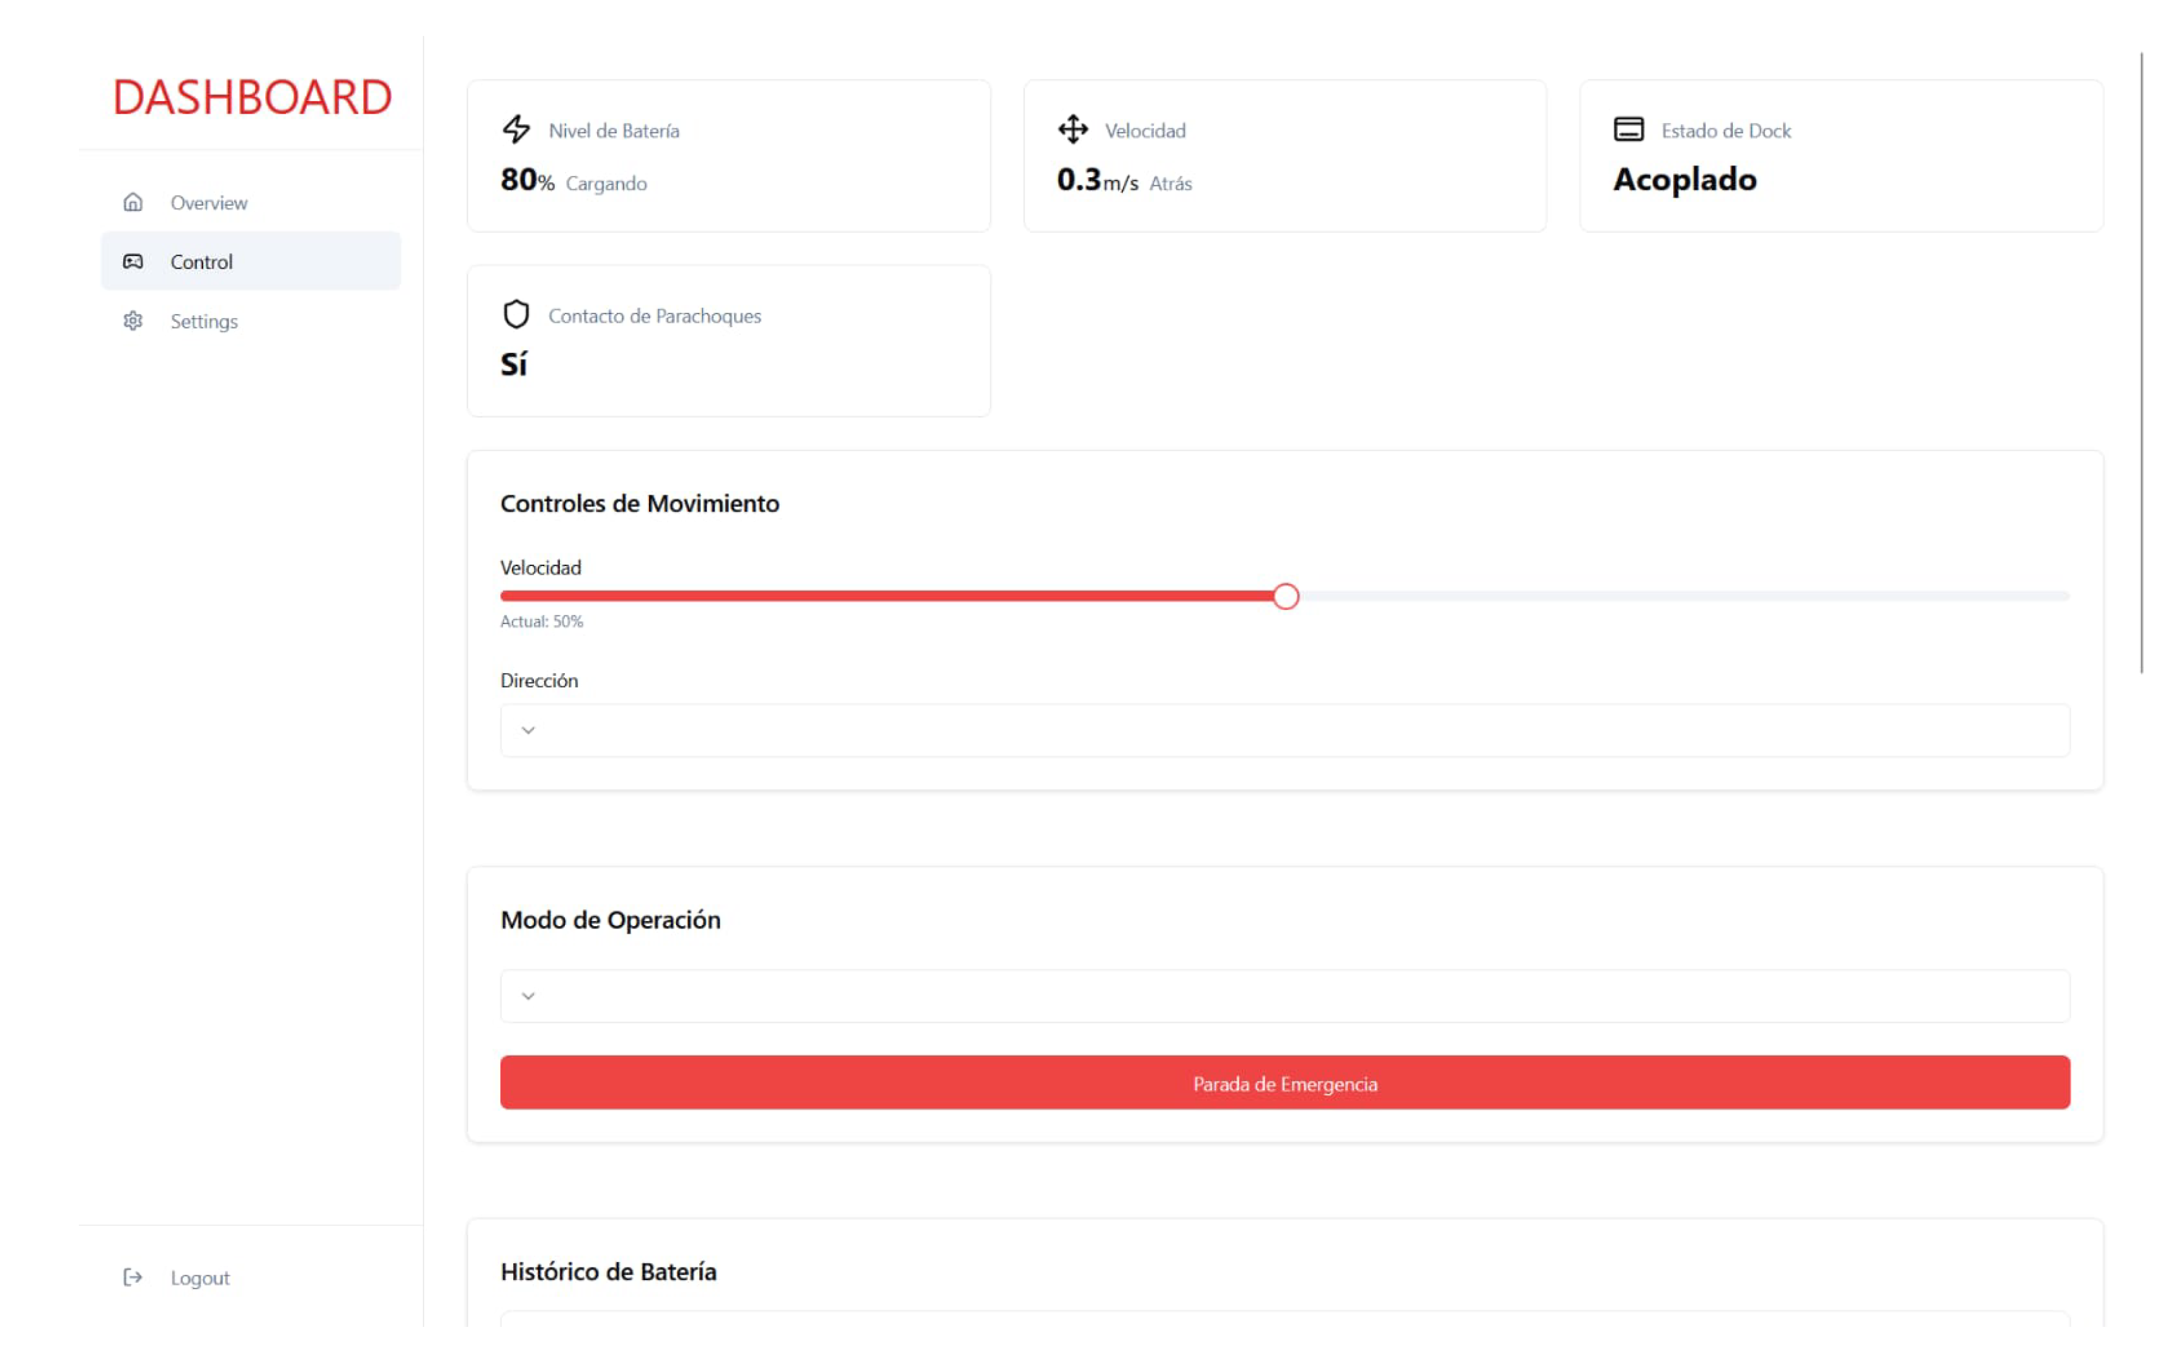Open the Modo de Operación dropdown
The image size is (2179, 1366).
[x=1285, y=996]
